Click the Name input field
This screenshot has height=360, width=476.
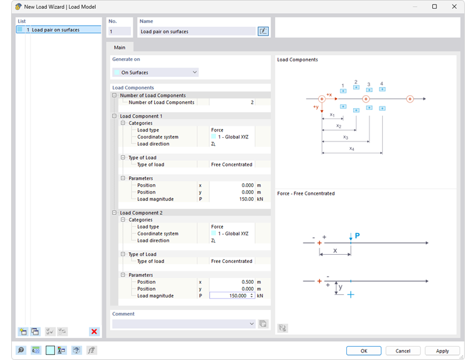point(198,31)
